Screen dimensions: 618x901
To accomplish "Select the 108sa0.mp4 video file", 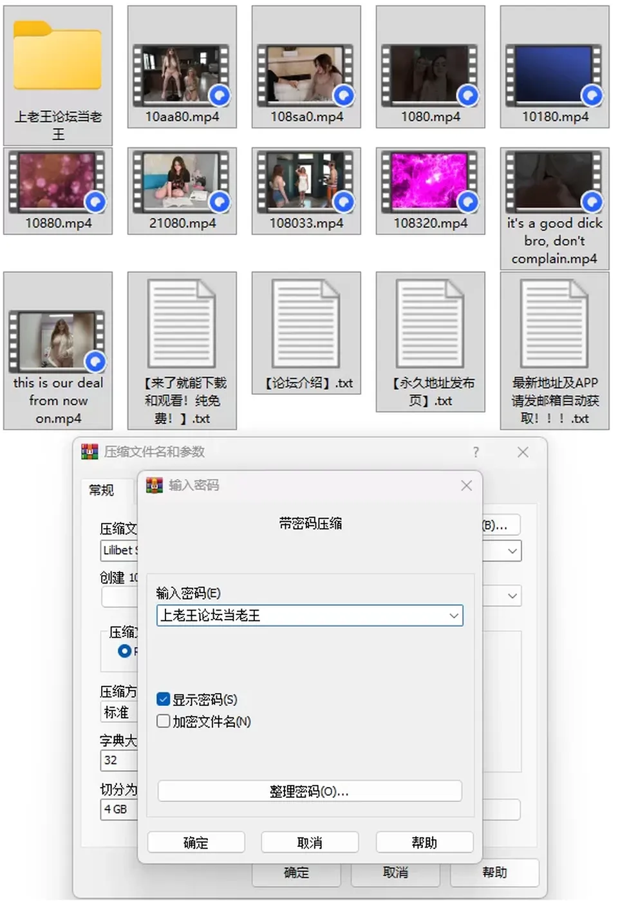I will (306, 67).
